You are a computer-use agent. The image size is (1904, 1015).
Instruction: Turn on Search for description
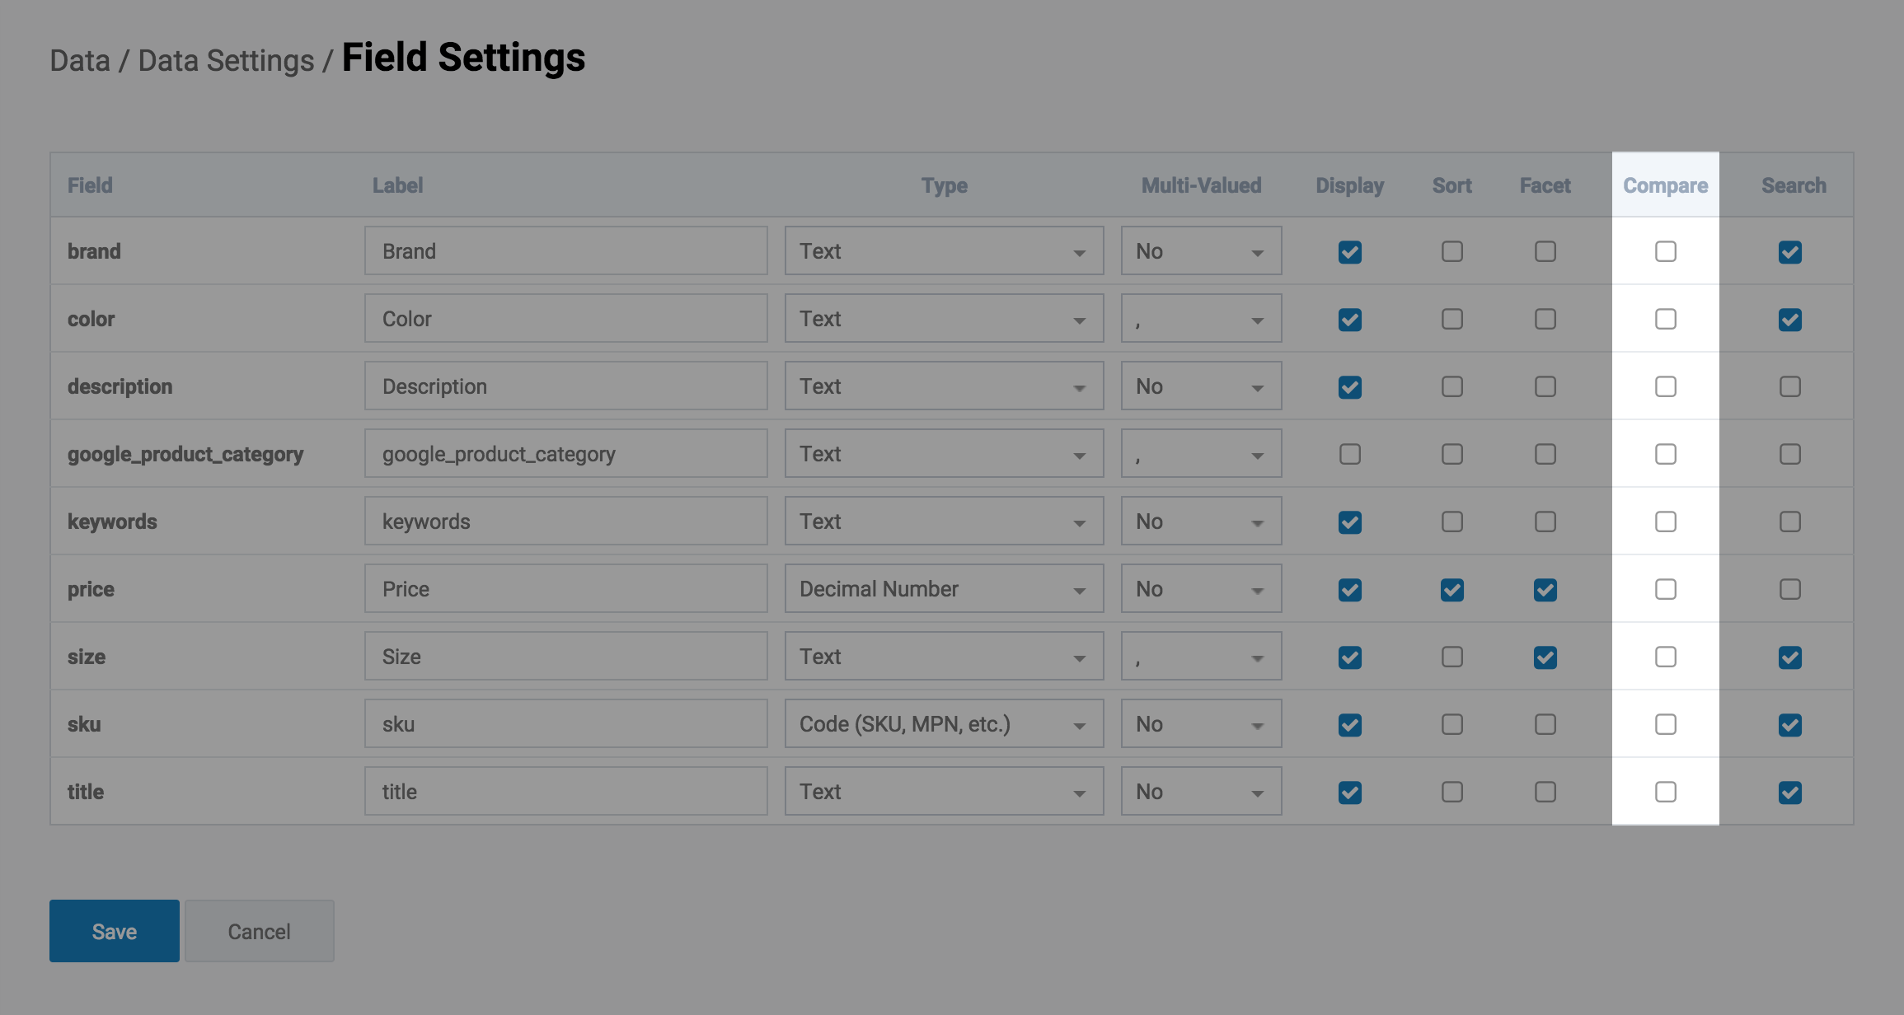[1789, 386]
